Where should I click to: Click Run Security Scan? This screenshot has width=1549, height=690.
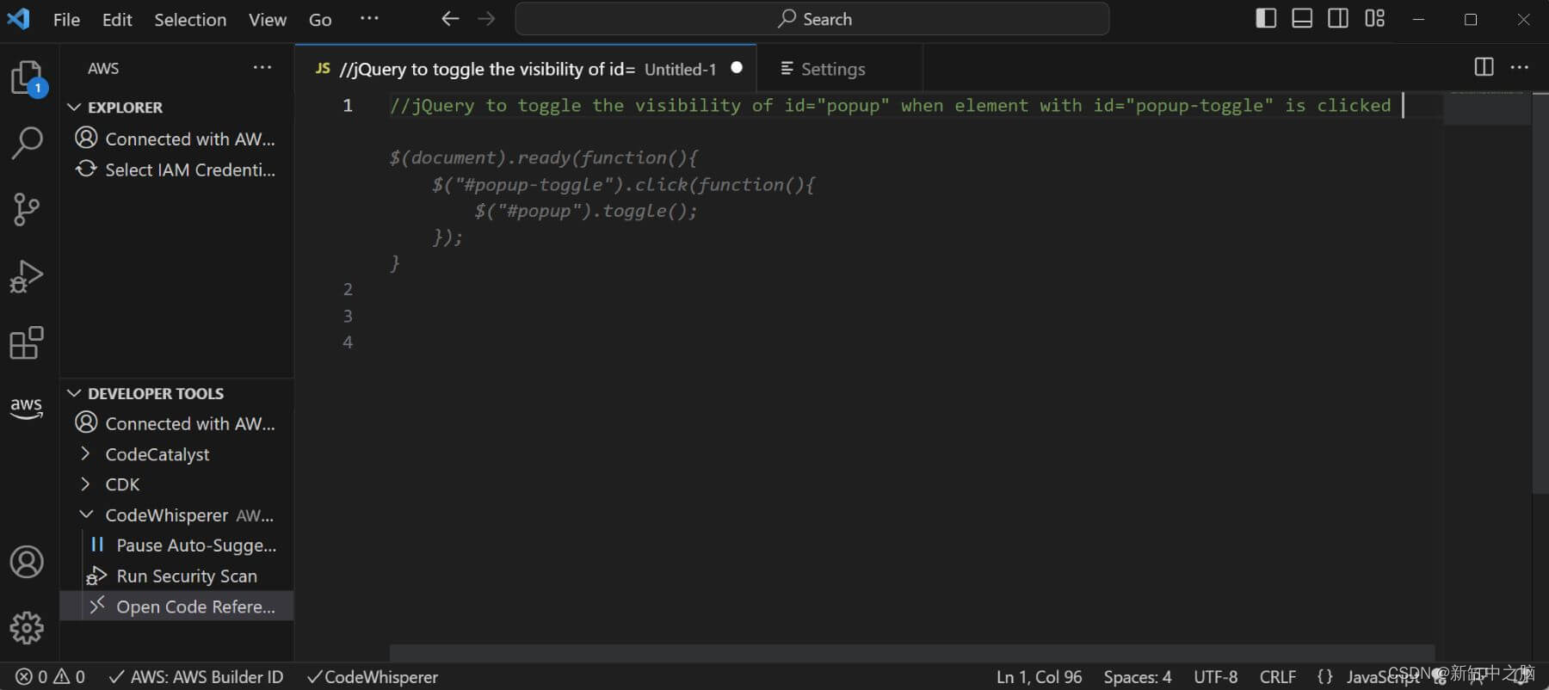click(186, 576)
